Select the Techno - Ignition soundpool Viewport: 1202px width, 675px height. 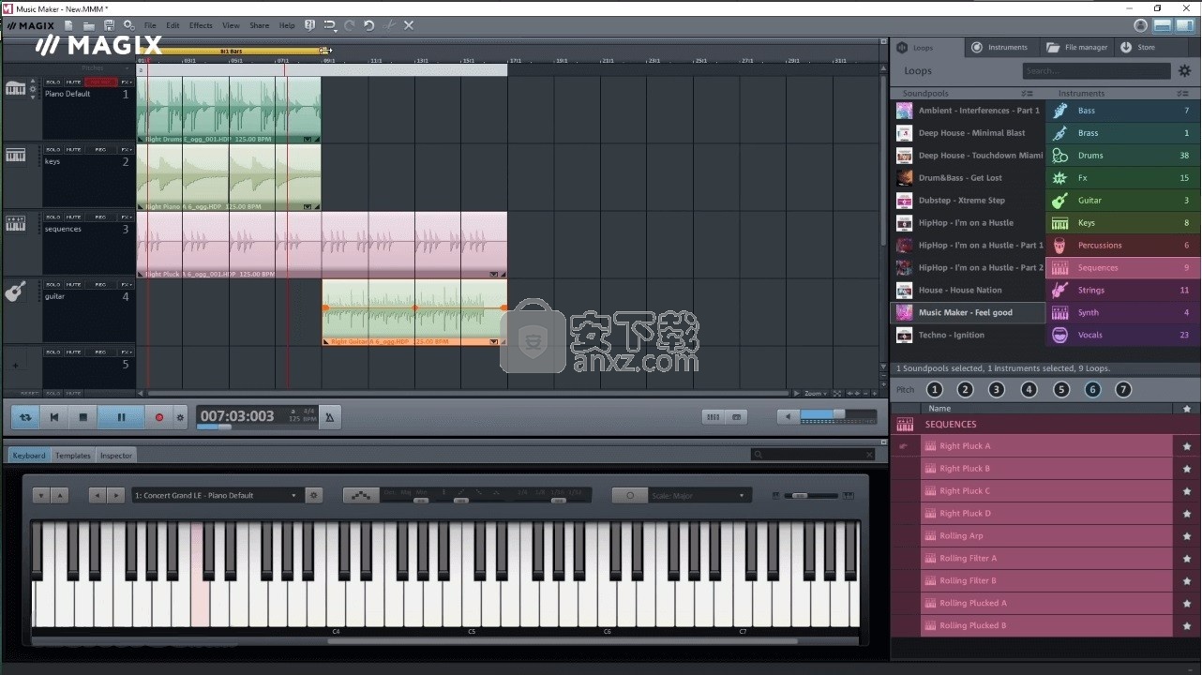click(968, 335)
